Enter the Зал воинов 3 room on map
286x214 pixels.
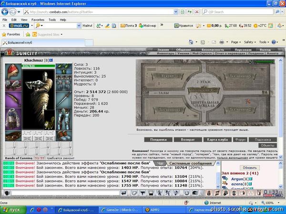click(240, 76)
